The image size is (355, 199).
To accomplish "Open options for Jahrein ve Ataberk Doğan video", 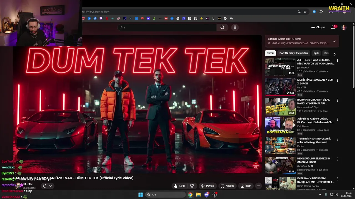I will [338, 119].
